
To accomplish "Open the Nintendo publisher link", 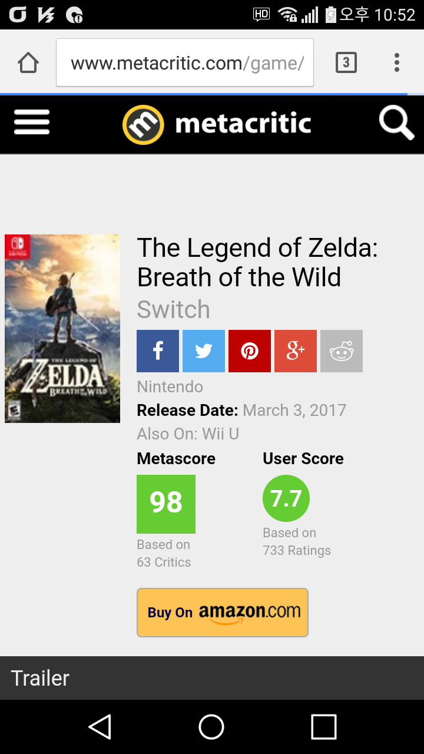I will (170, 386).
